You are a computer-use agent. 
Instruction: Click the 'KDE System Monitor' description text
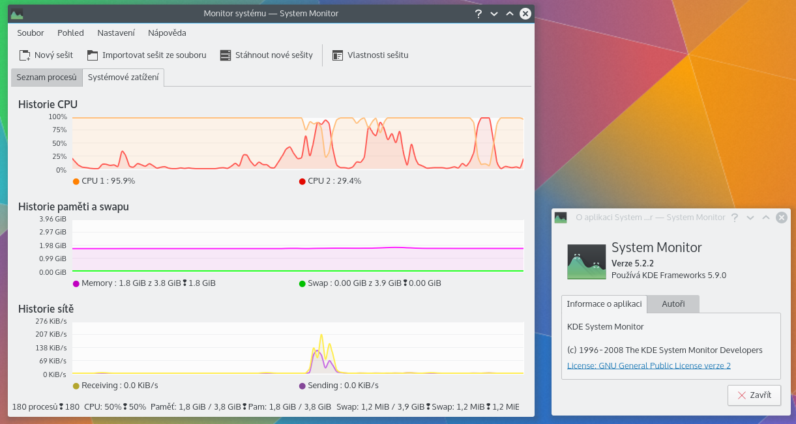pos(606,327)
